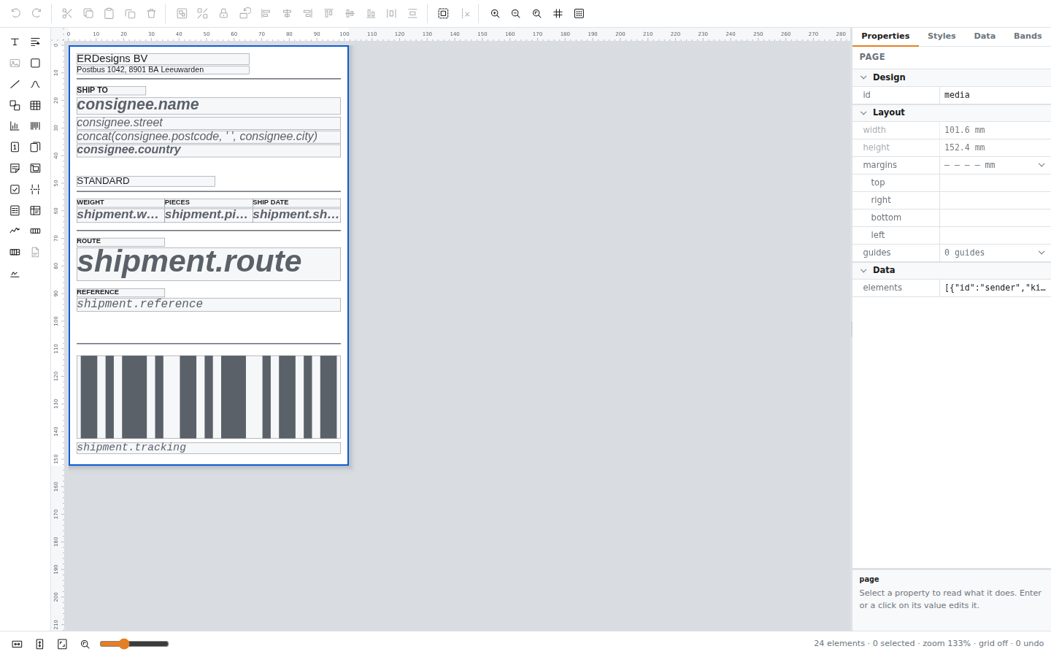Select the Bar chart tool
The height and width of the screenshot is (657, 1051).
(x=15, y=126)
